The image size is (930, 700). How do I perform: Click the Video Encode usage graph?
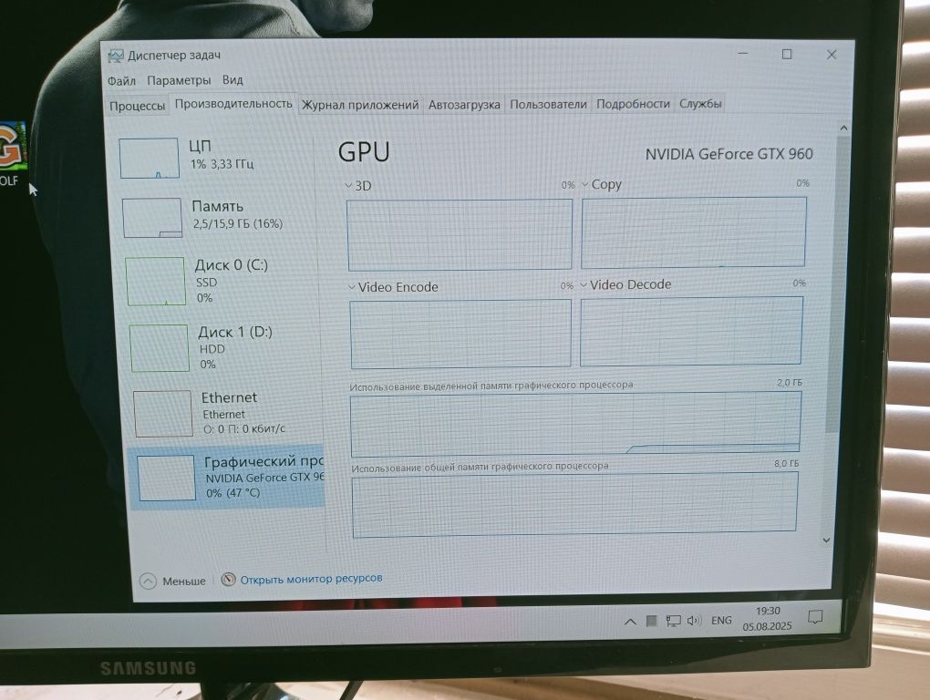(460, 334)
